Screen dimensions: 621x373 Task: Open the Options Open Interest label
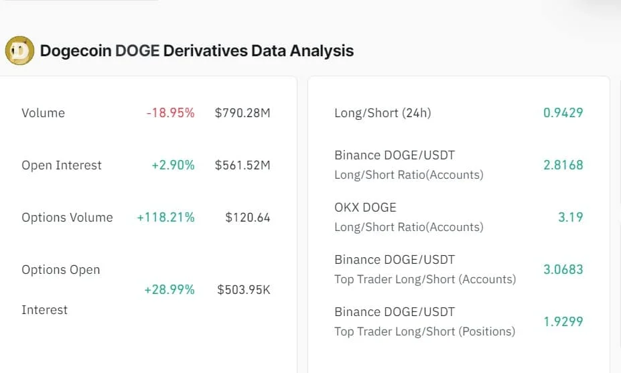tap(60, 289)
